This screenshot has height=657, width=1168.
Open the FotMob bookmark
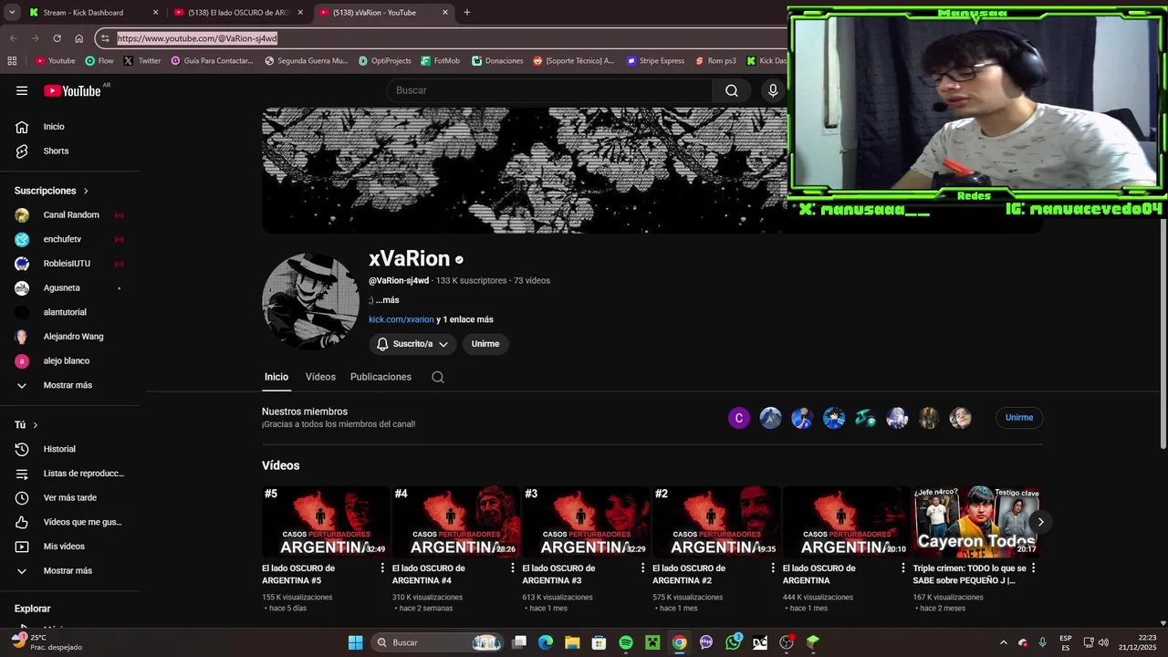click(441, 61)
